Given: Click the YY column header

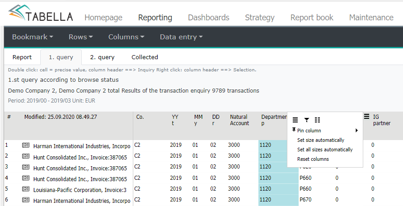Looking at the screenshot, I should click(x=175, y=120).
